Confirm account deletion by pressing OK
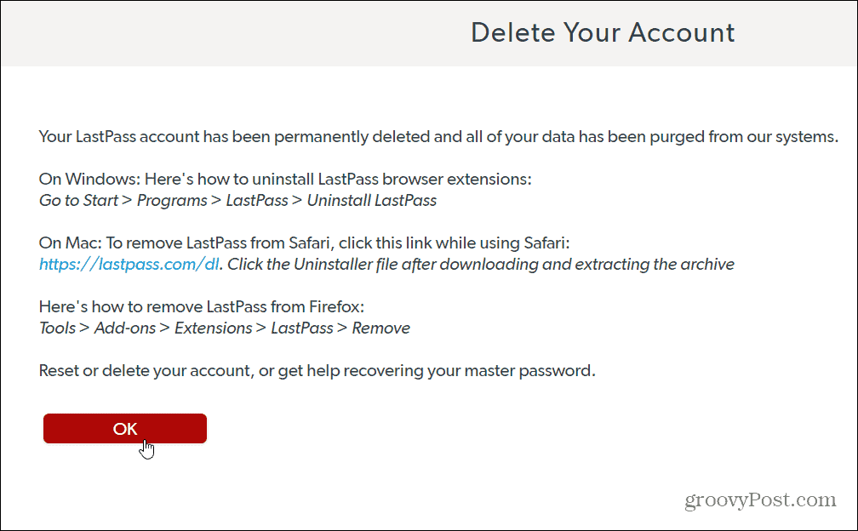Screen dimensions: 858x531 pos(124,428)
